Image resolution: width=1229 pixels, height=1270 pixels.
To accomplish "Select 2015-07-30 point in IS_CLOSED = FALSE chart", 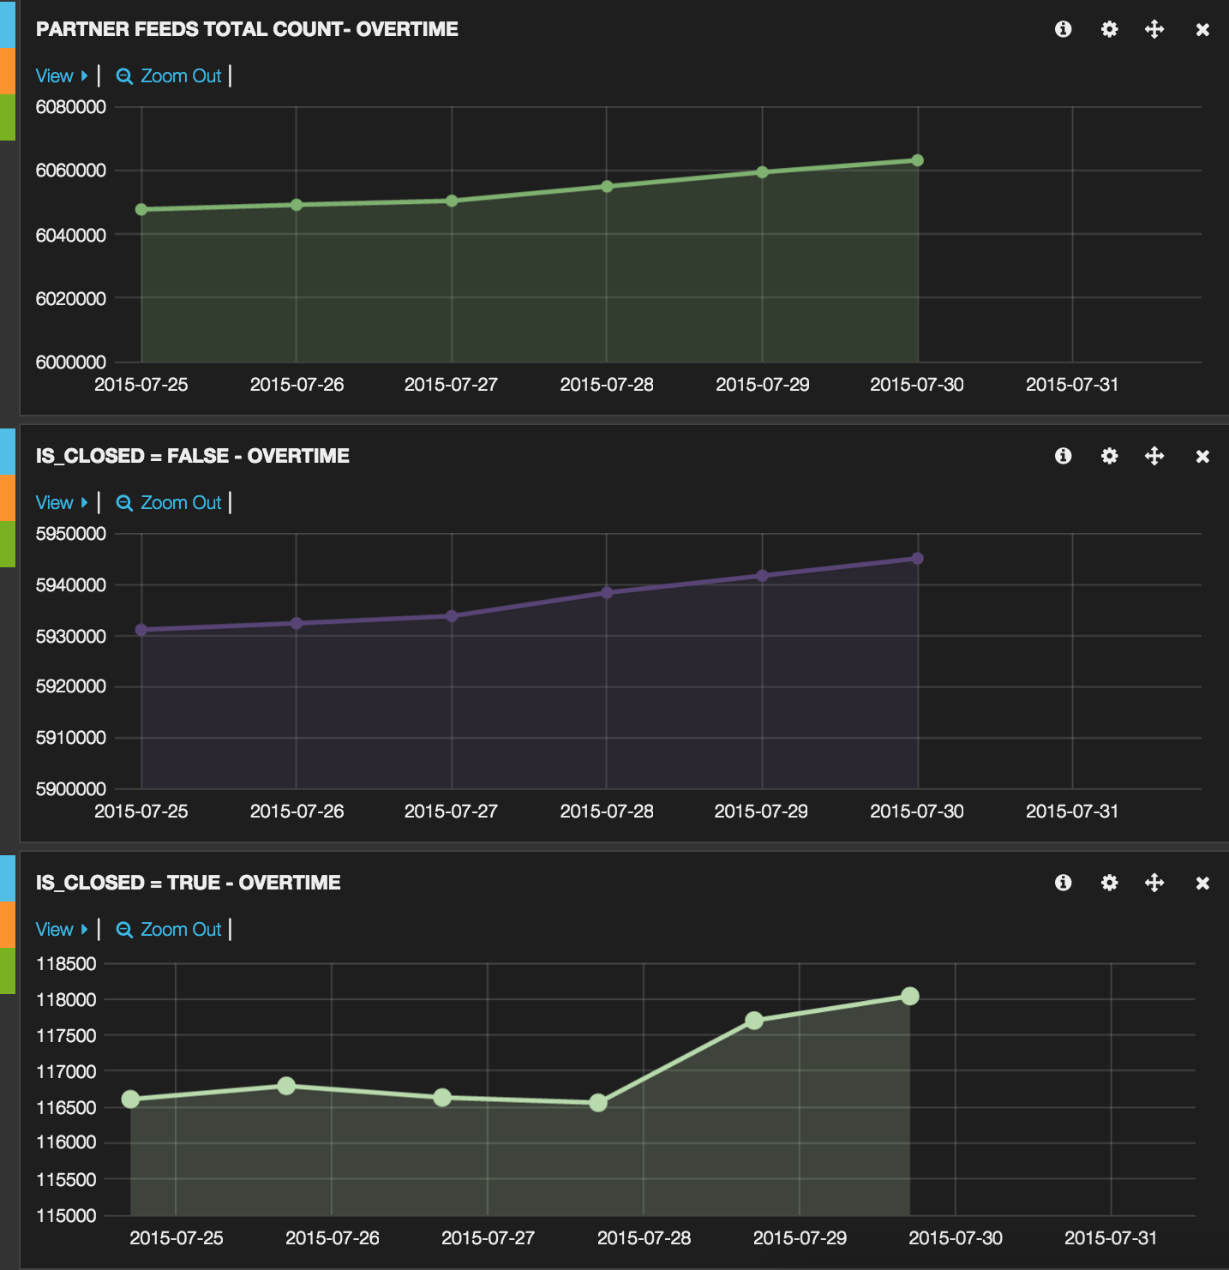I will 918,558.
